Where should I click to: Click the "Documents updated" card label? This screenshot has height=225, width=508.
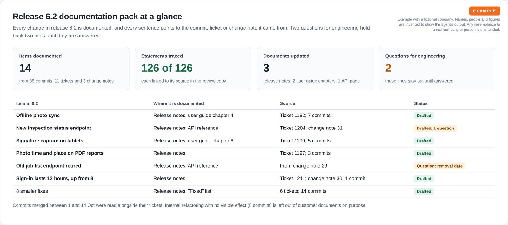(x=286, y=56)
